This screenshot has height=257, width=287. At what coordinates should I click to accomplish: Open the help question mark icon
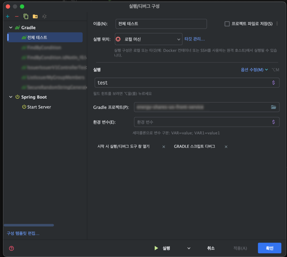point(11,248)
